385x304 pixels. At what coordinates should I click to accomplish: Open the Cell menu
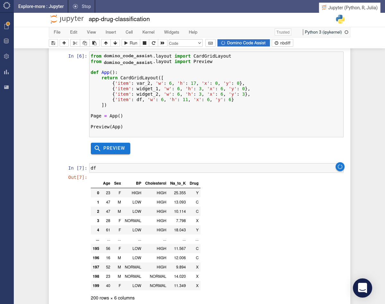(x=129, y=32)
